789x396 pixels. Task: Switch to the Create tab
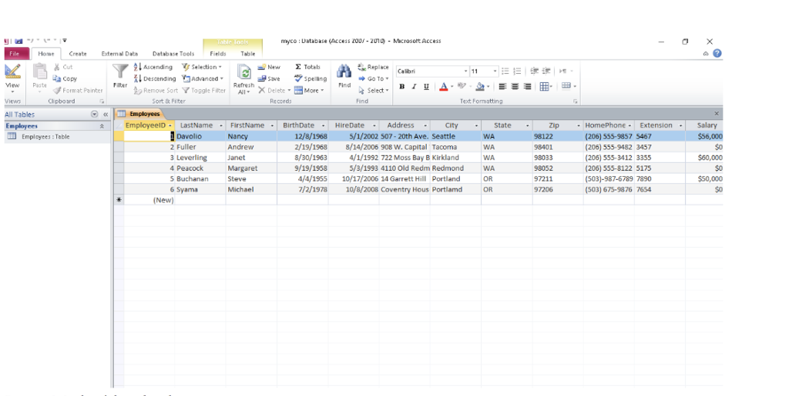pyautogui.click(x=78, y=54)
